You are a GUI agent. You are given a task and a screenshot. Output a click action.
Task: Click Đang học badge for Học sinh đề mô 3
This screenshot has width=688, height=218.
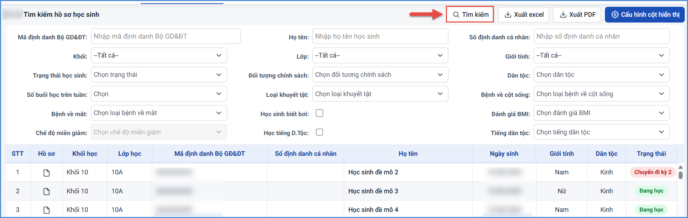(x=651, y=191)
